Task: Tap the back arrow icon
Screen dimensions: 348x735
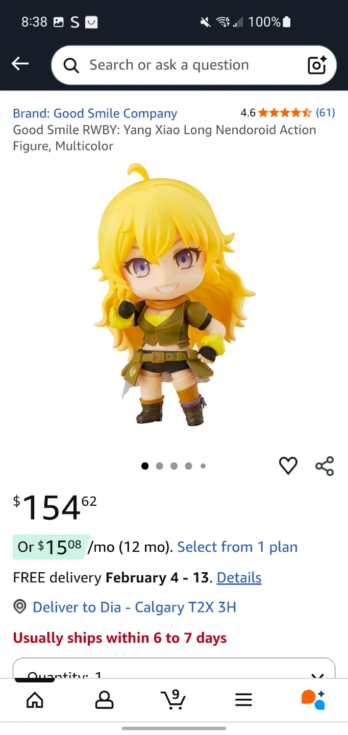Action: coord(20,64)
